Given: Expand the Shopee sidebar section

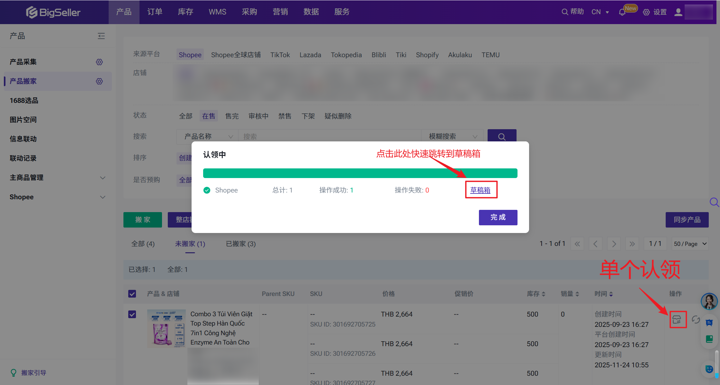Looking at the screenshot, I should click(103, 197).
